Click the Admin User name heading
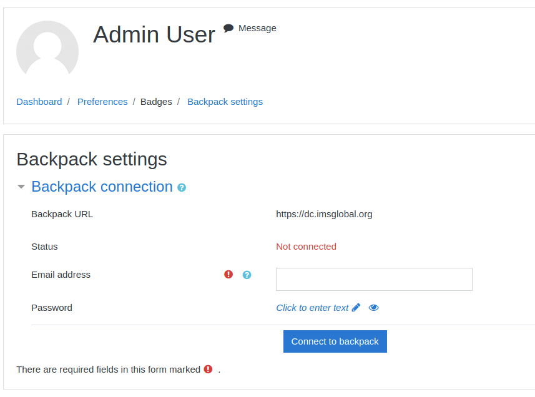This screenshot has height=397, width=535. click(154, 34)
